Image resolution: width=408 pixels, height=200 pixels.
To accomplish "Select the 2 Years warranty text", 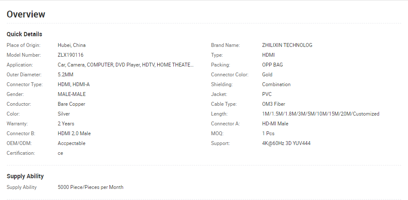I will pyautogui.click(x=66, y=124).
